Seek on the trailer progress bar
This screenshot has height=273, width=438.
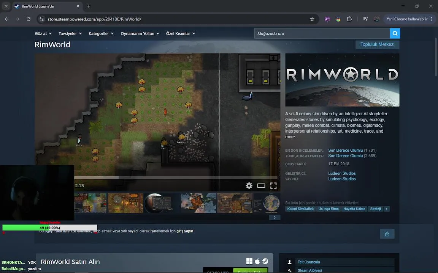pyautogui.click(x=176, y=178)
